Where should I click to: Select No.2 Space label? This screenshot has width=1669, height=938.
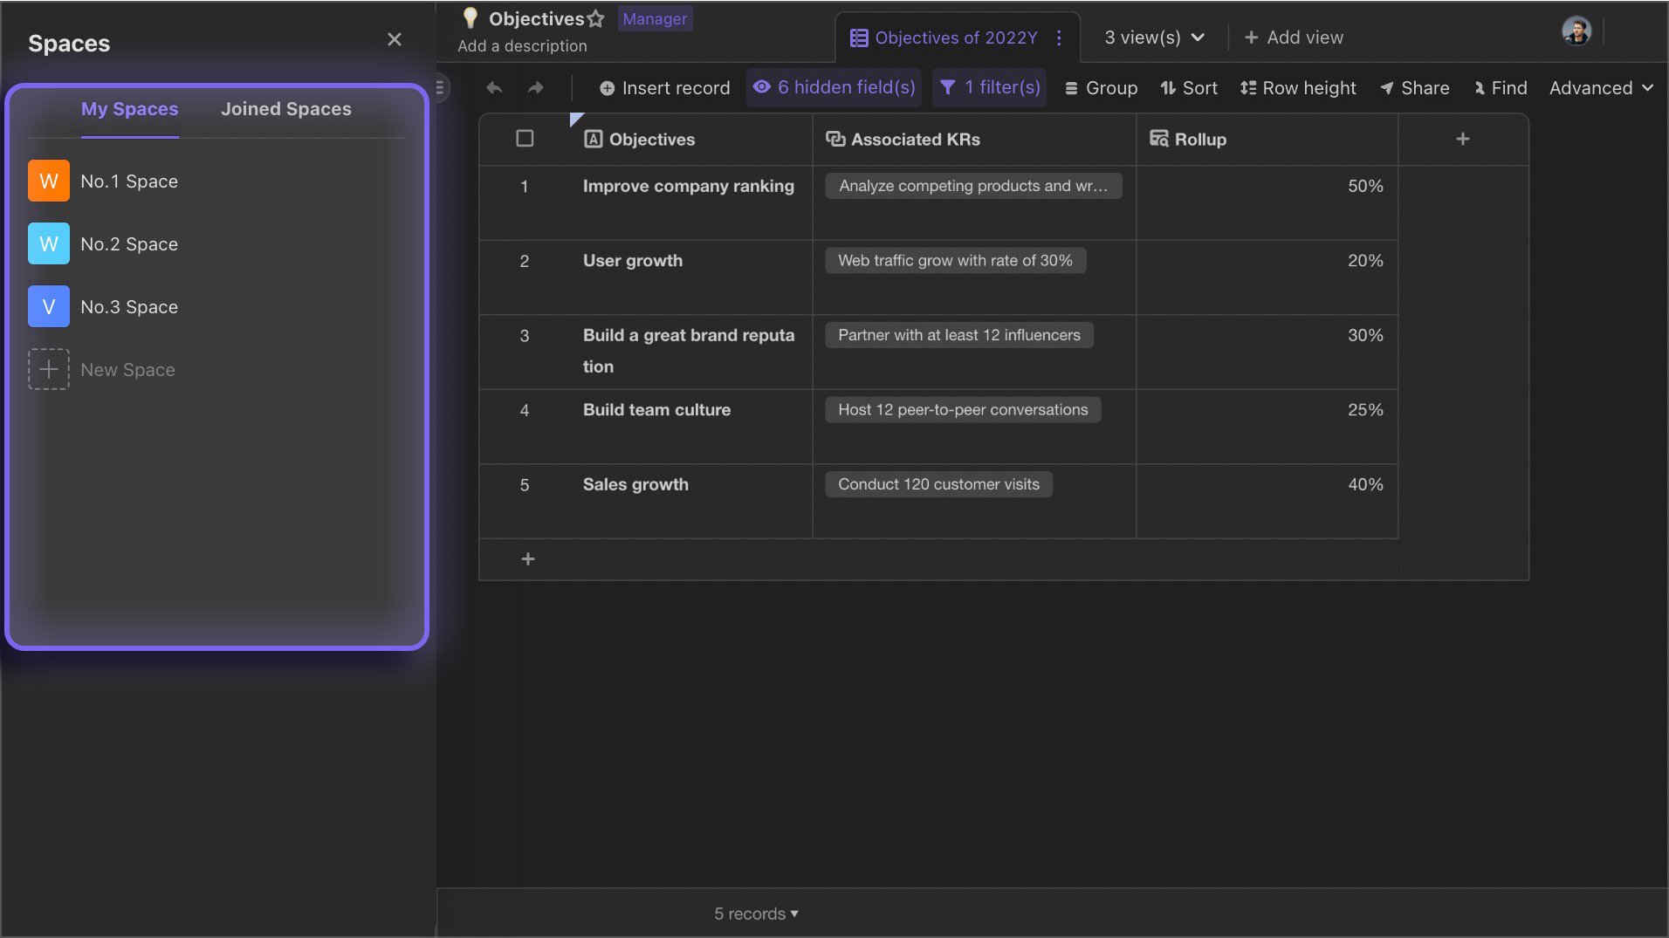coord(129,244)
